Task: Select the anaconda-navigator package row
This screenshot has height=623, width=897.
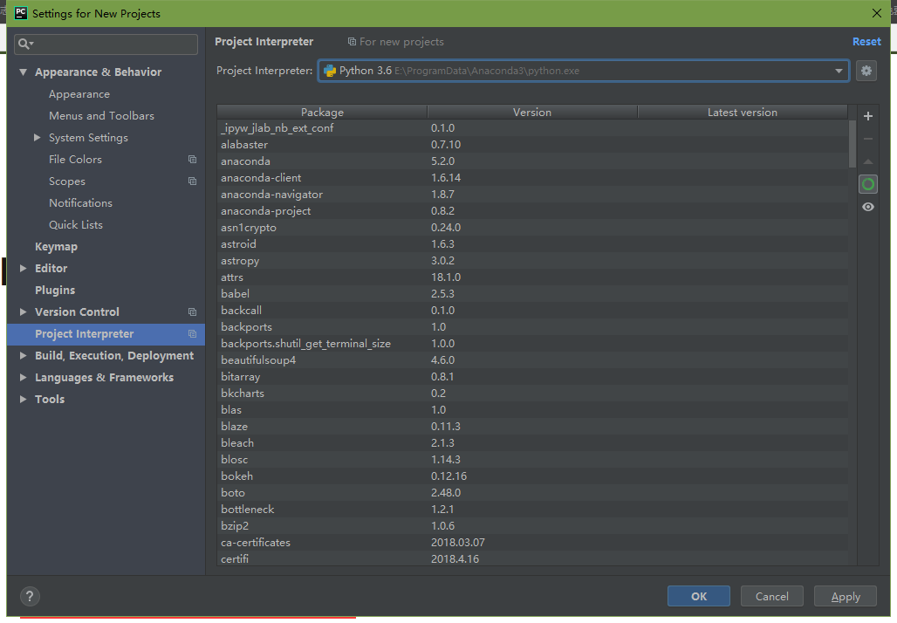Action: [x=532, y=195]
